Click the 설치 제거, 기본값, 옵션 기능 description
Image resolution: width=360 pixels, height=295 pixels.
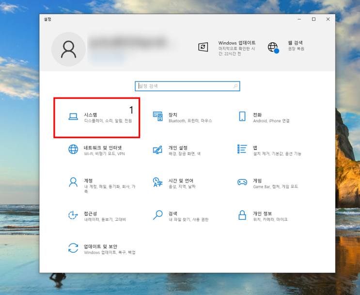point(277,154)
